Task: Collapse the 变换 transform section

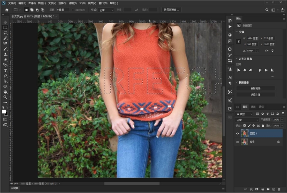Action: pos(237,32)
